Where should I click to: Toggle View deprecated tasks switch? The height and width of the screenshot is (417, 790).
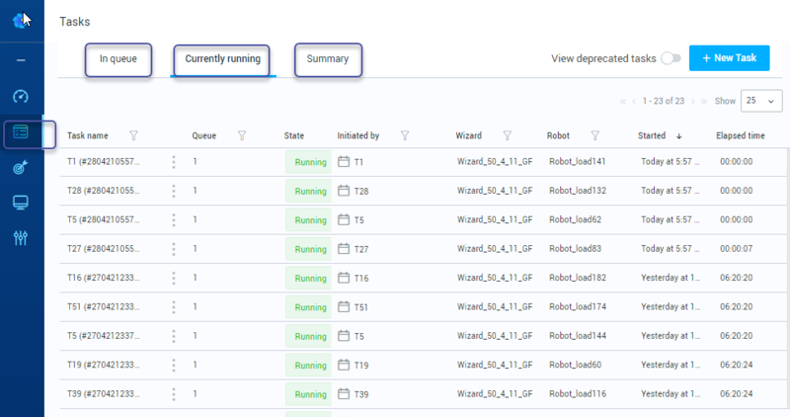click(x=671, y=58)
